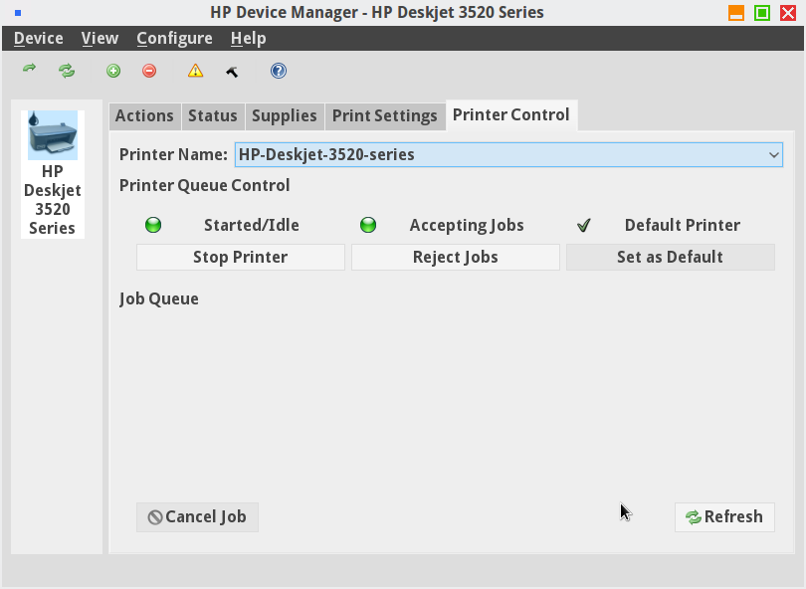Open the View menu
Screen dimensions: 806x589
pyautogui.click(x=100, y=38)
